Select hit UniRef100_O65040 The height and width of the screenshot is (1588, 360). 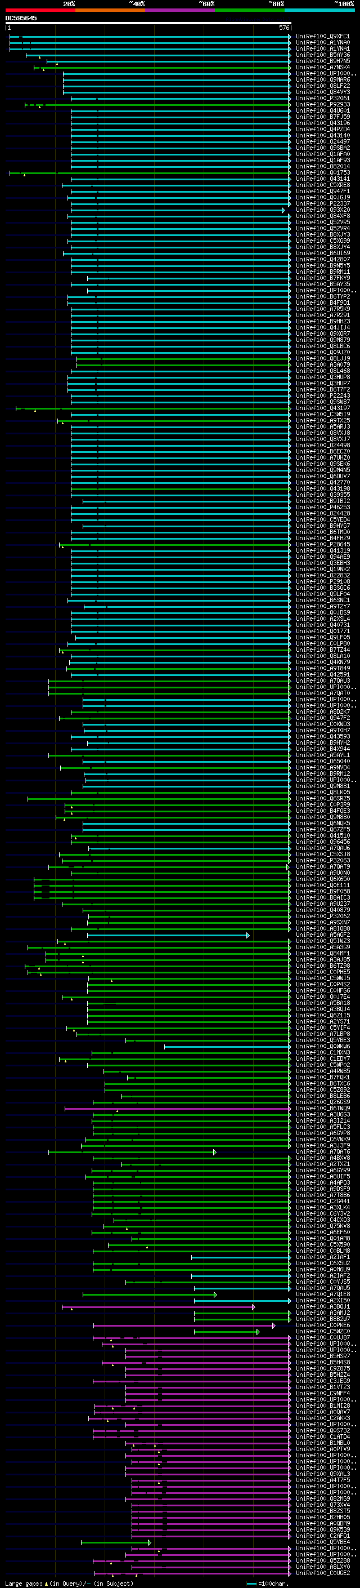pos(323,762)
